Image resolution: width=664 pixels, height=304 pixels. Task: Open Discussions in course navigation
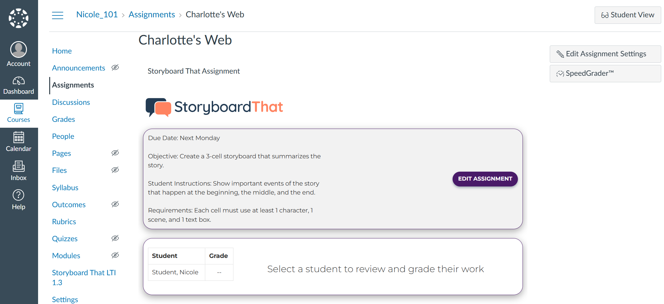point(71,102)
